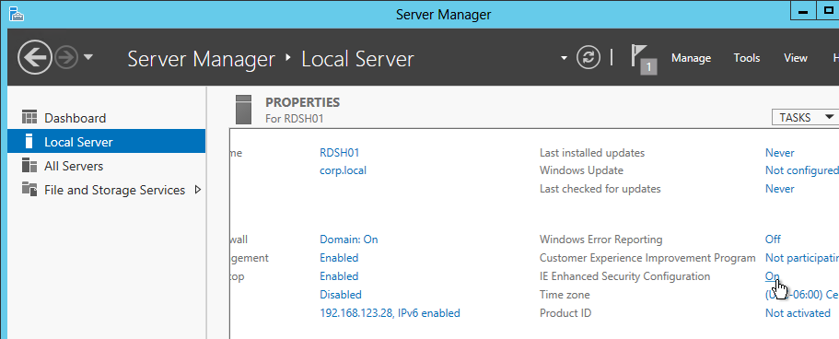The image size is (839, 339).
Task: Click IE Enhanced Security Configuration On link
Action: (772, 276)
